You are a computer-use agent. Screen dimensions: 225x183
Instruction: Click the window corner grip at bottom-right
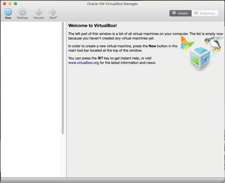[x=223, y=181]
